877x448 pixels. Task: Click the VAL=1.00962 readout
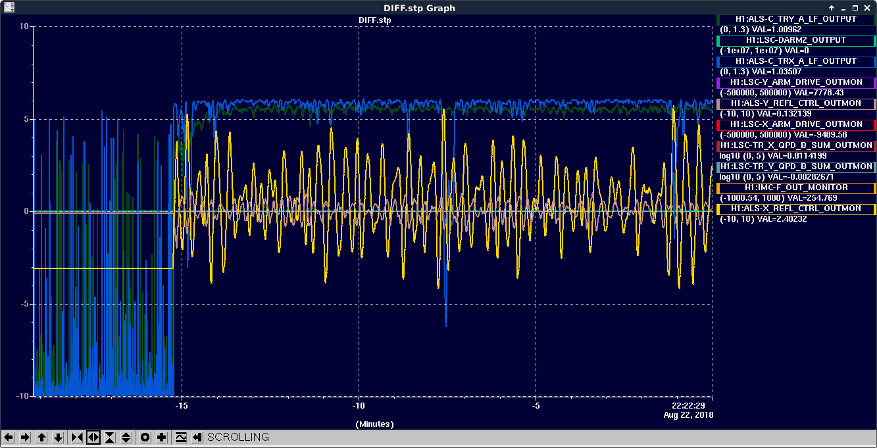[760, 30]
